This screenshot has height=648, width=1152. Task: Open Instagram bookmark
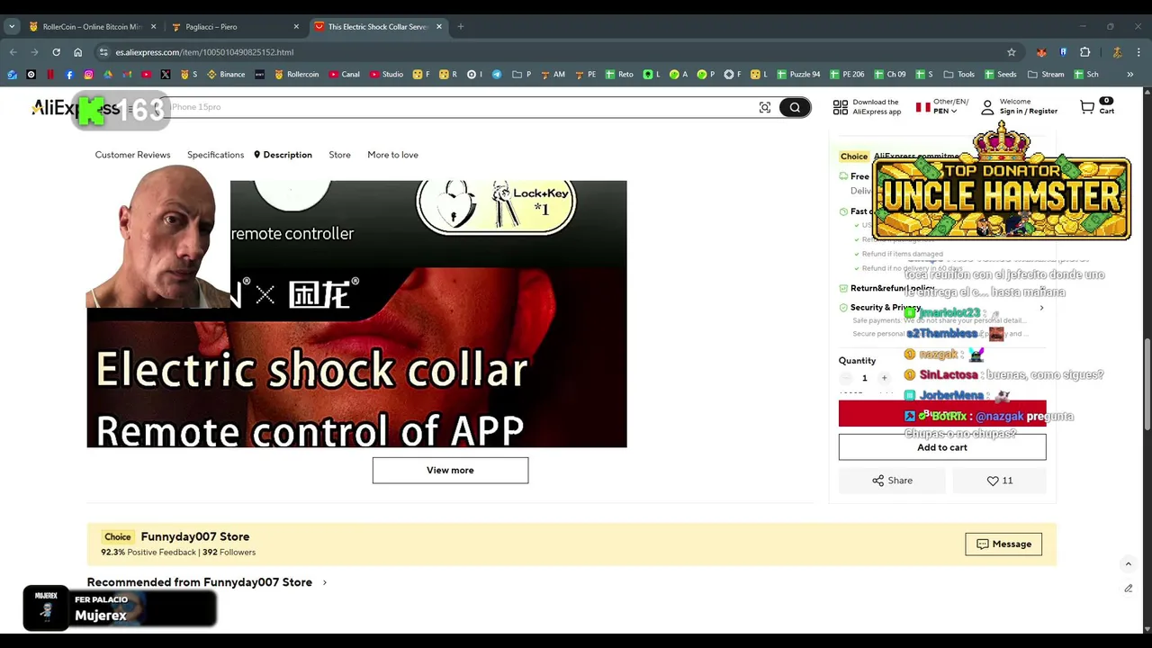pos(88,75)
